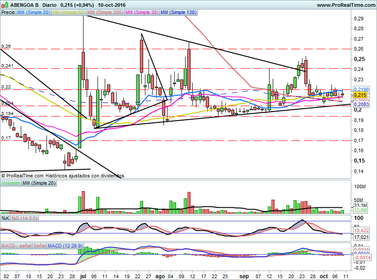The height and width of the screenshot is (280, 377).
Task: Click the Diario timeframe text
Action: [49, 5]
